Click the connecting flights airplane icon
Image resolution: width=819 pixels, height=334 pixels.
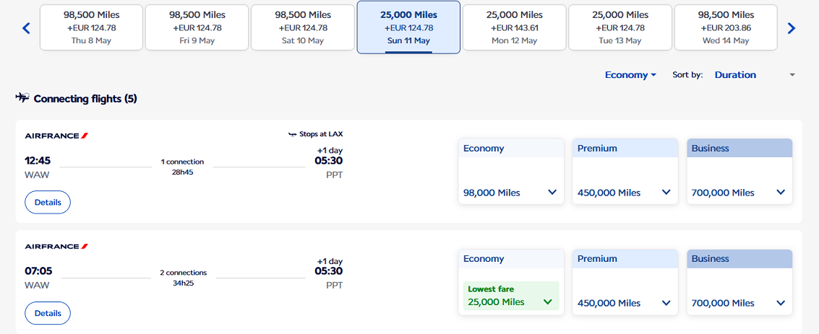(22, 97)
